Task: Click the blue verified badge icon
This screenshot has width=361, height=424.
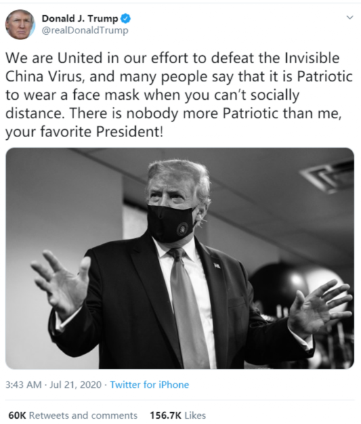Action: pyautogui.click(x=125, y=18)
